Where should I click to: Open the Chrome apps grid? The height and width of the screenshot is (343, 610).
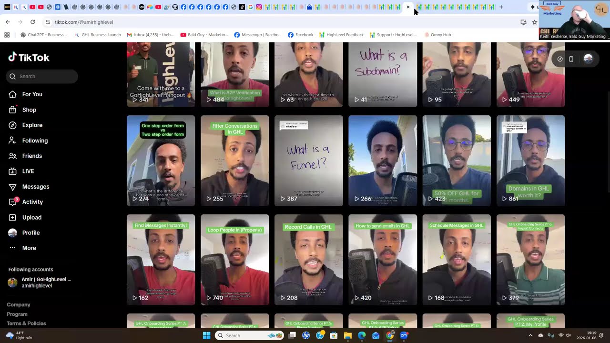click(7, 35)
